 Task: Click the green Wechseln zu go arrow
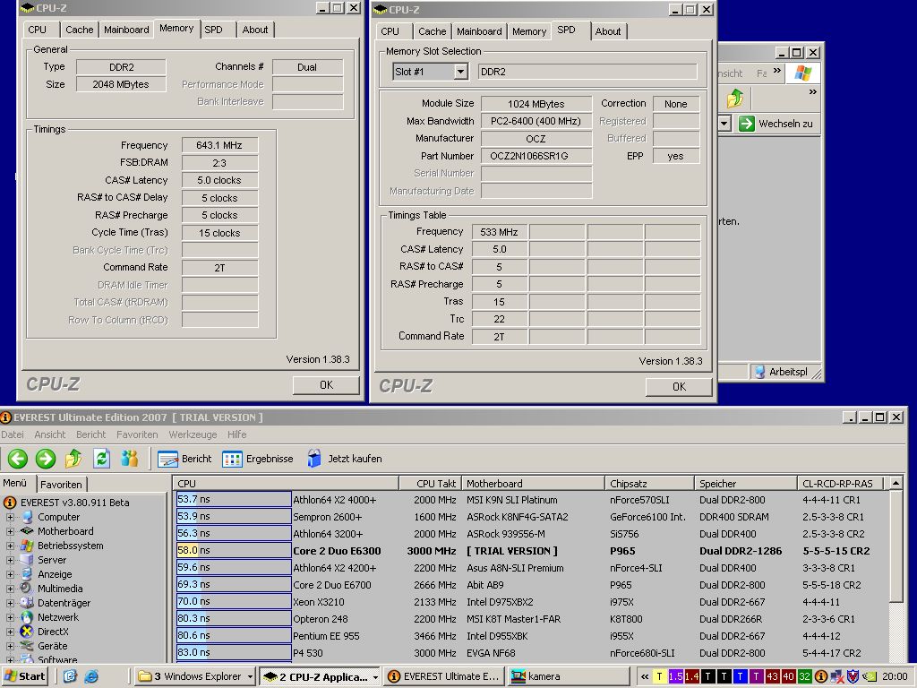[x=746, y=124]
